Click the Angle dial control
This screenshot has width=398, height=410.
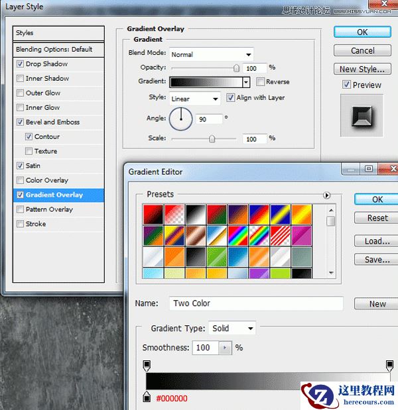point(181,119)
